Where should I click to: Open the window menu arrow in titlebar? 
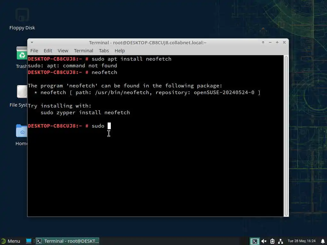coord(32,42)
